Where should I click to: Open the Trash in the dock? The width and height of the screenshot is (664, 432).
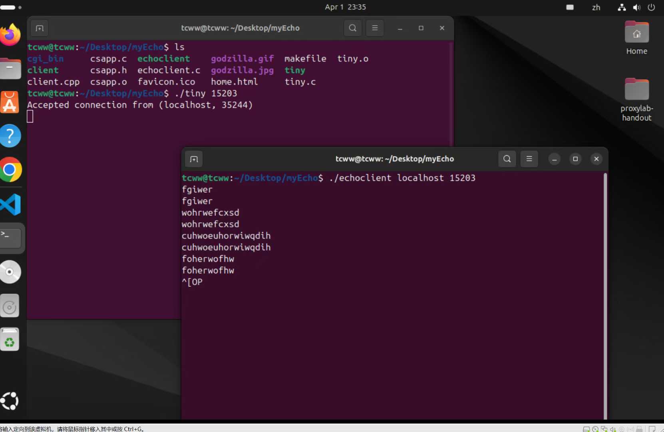click(10, 340)
